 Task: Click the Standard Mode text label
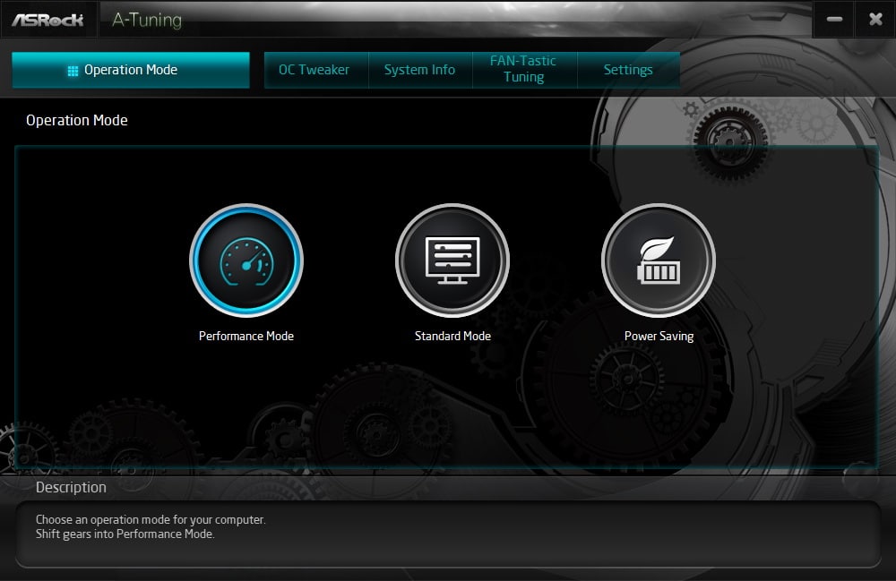452,337
